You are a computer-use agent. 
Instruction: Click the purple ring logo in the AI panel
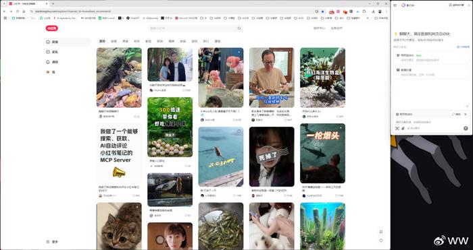point(403,5)
